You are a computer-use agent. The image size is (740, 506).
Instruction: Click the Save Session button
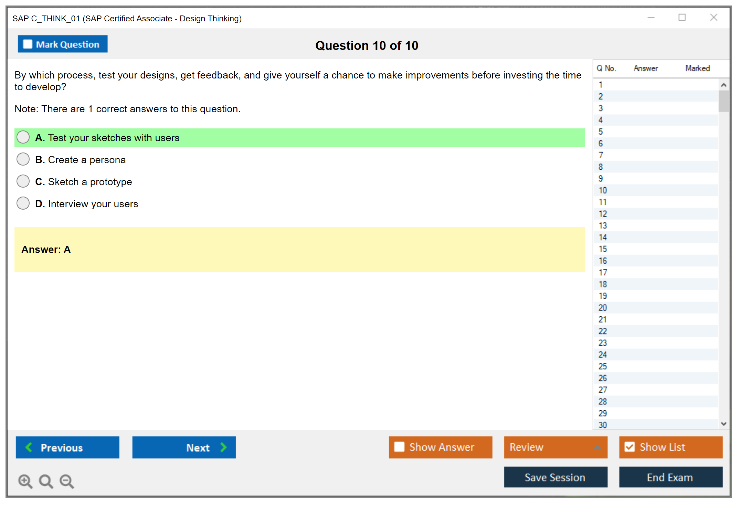(x=555, y=477)
